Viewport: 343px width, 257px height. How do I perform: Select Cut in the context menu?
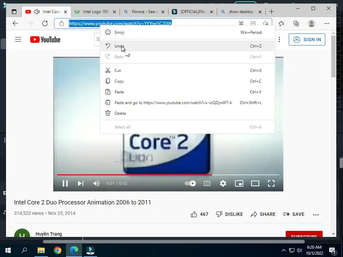[188, 70]
